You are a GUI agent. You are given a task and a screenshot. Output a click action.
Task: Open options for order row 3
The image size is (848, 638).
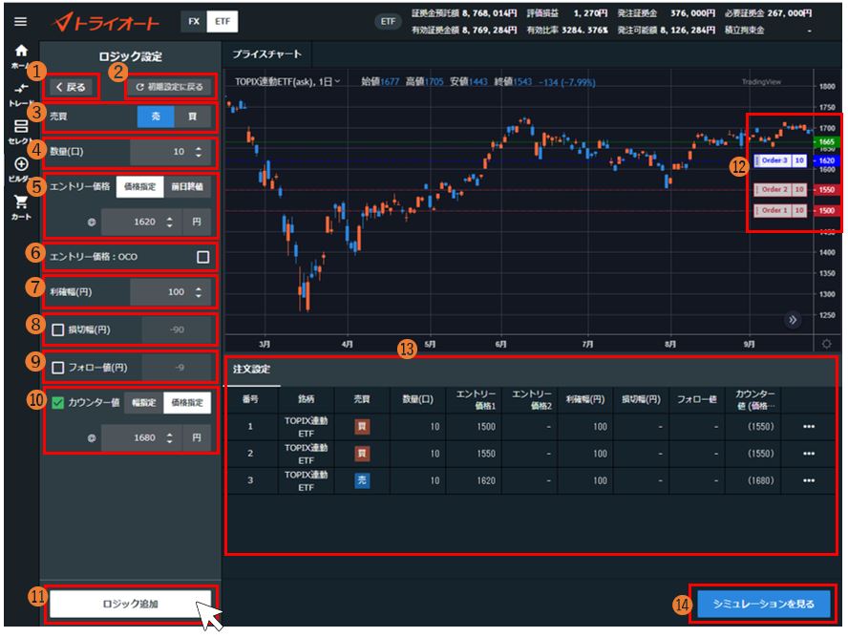coord(809,480)
